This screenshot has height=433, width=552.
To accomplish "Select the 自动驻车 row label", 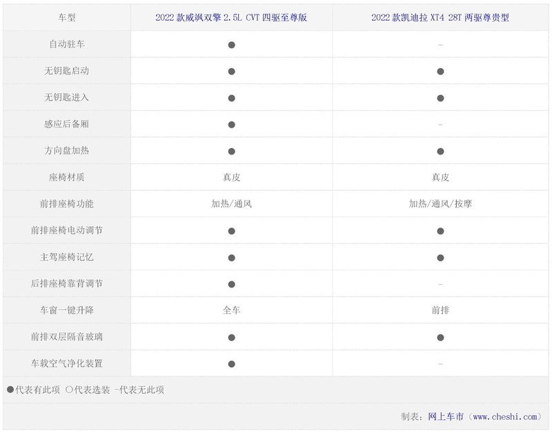I will (x=67, y=44).
